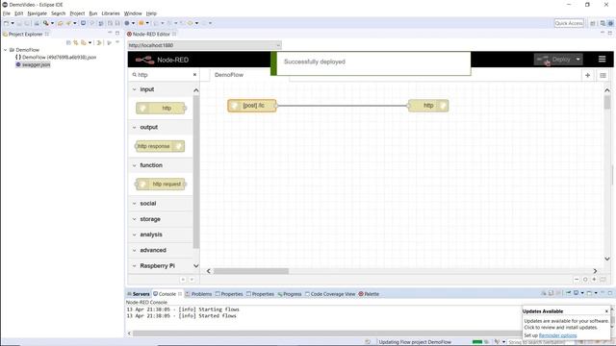This screenshot has width=616, height=346.
Task: Open the File menu
Action: point(7,13)
